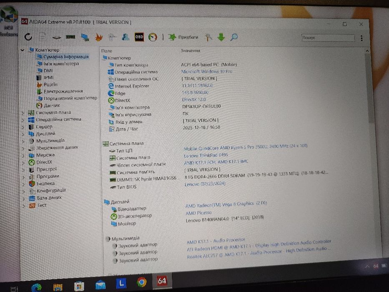Viewport: 389px width, 292px height.
Task: Open Microsoft Store from the taskbar
Action: 79,286
